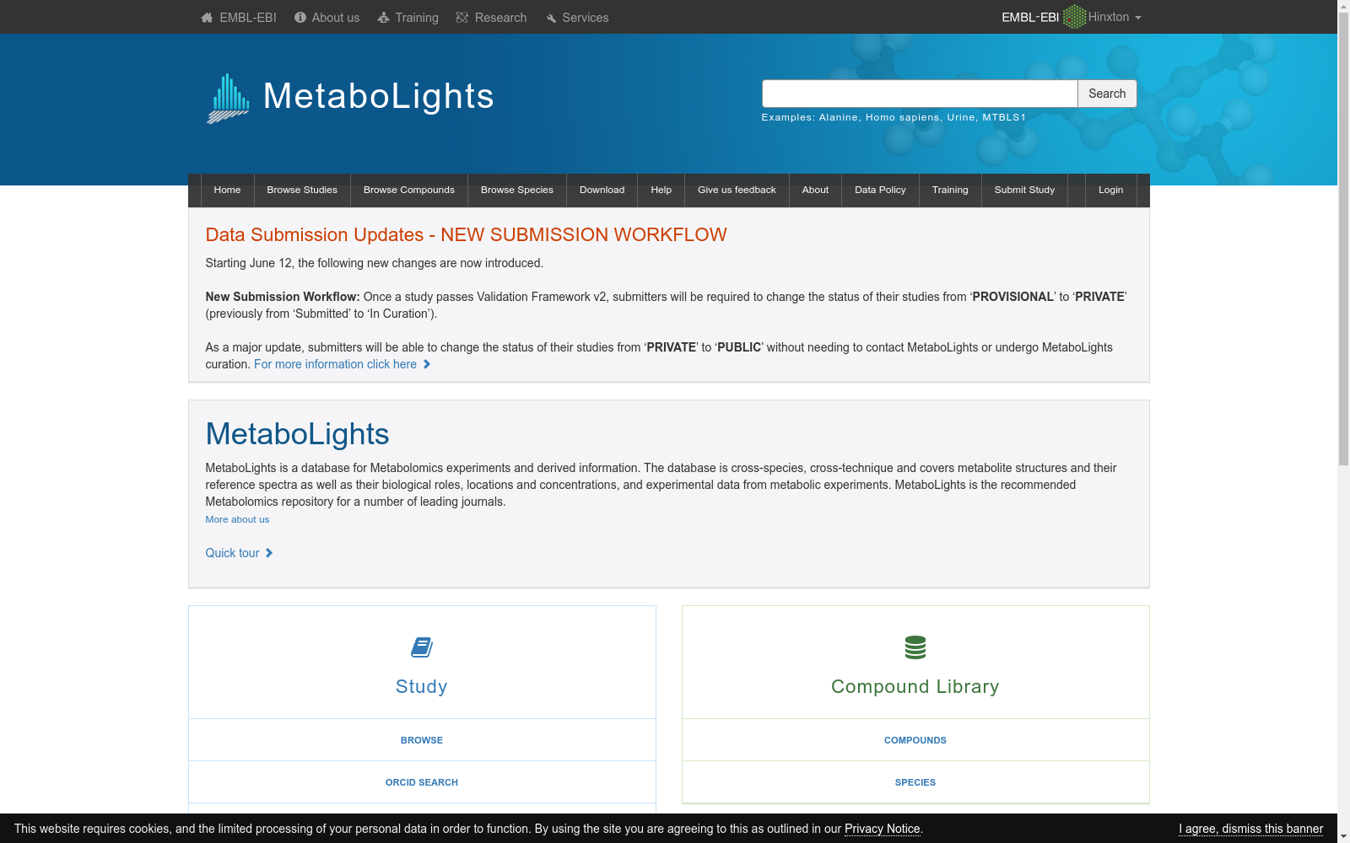Click the Homo sapiens search example
The image size is (1350, 843).
pyautogui.click(x=902, y=117)
